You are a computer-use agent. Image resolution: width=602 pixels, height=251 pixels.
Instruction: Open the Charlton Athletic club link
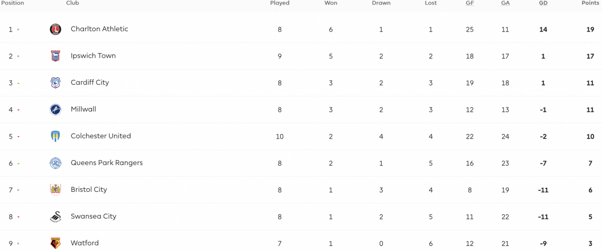click(x=100, y=29)
